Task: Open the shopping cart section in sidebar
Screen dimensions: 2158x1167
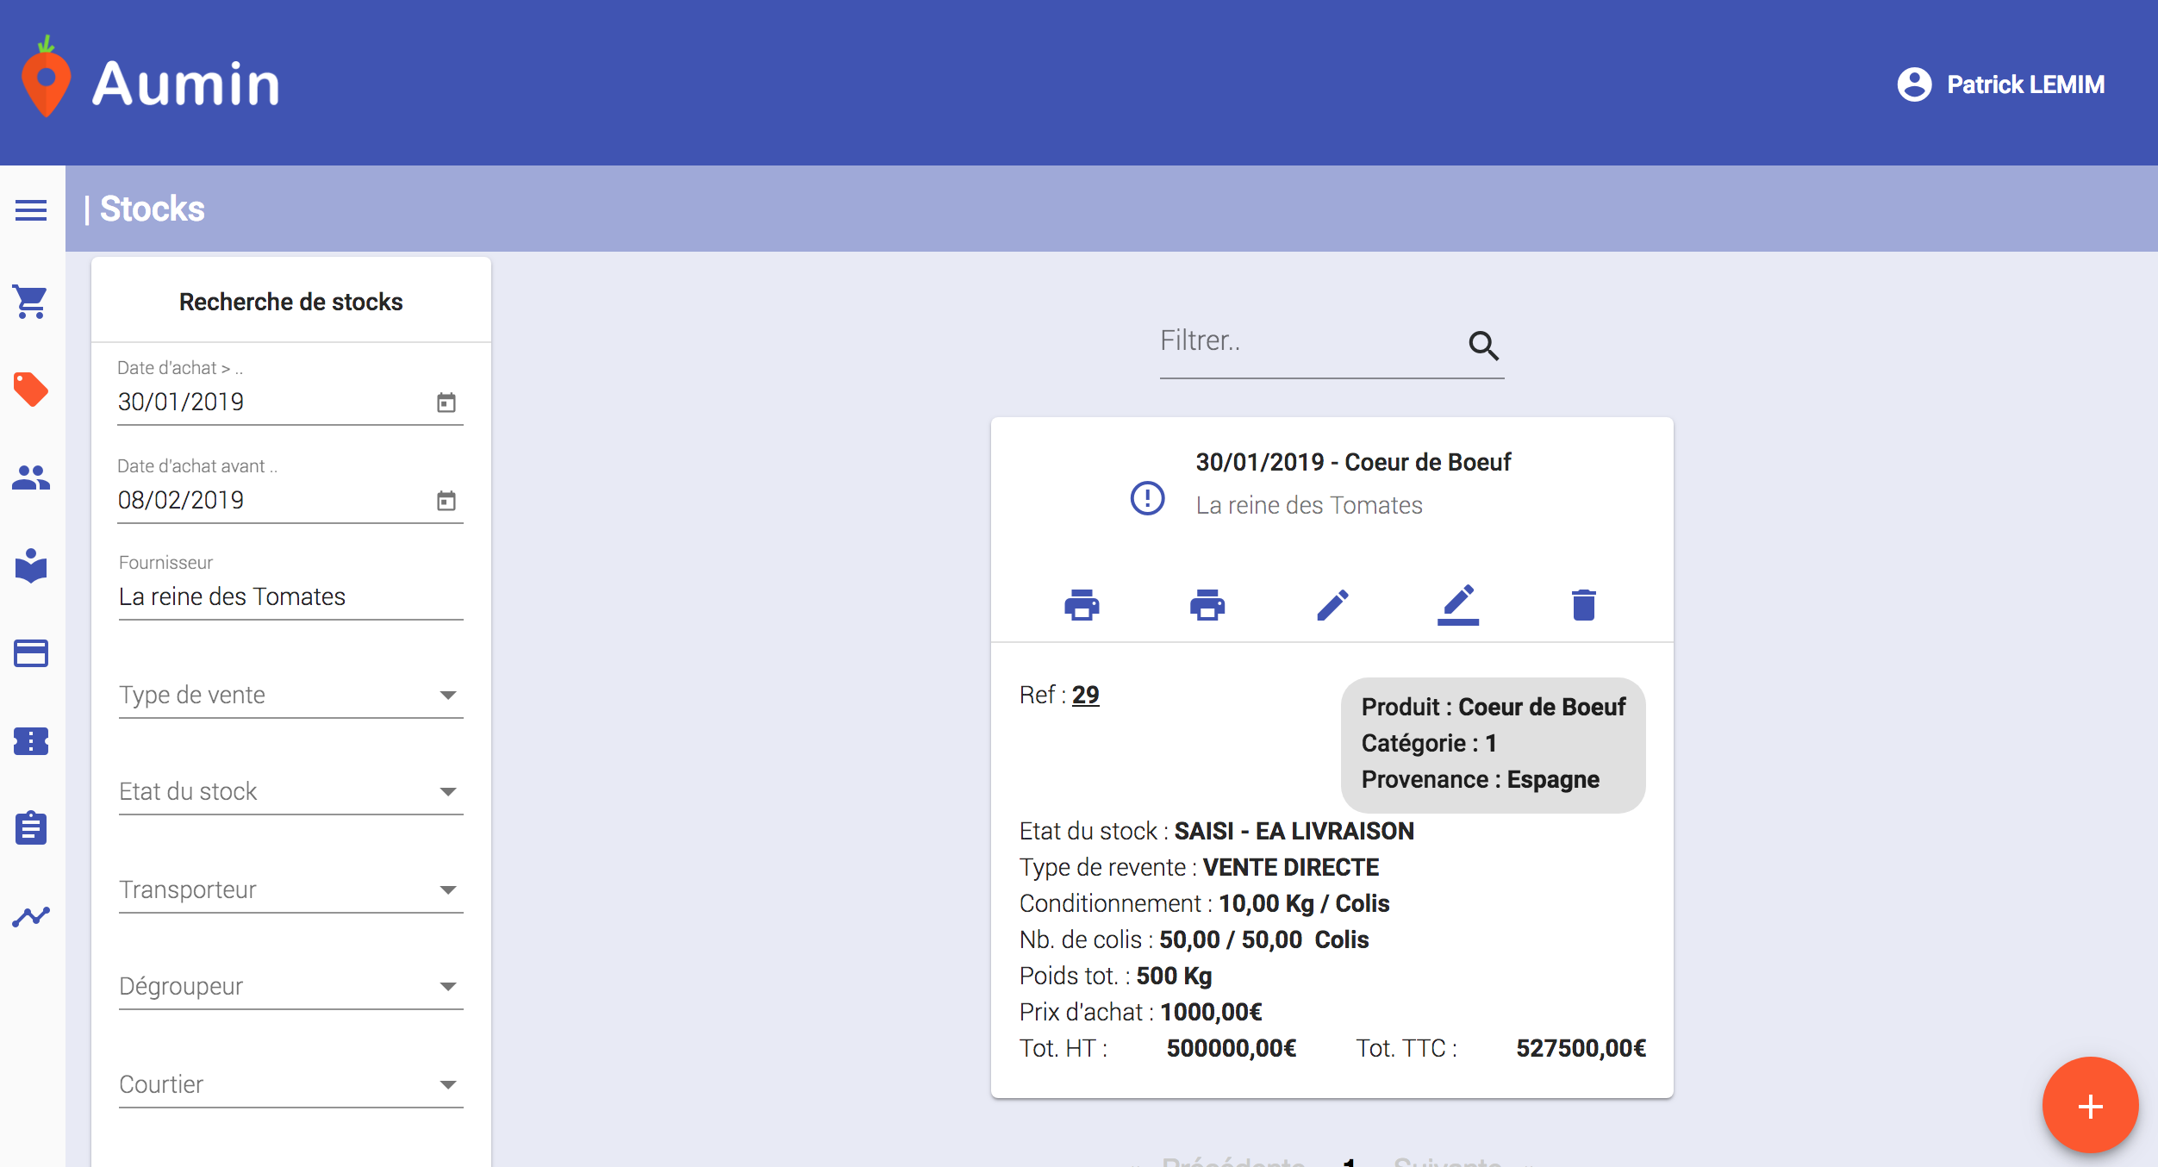Action: click(x=31, y=302)
